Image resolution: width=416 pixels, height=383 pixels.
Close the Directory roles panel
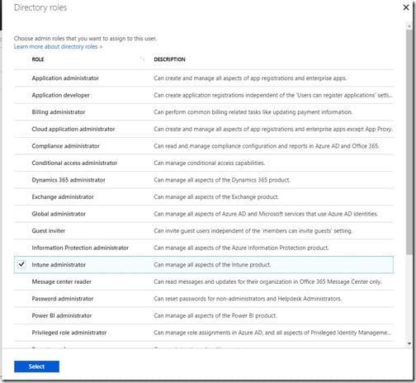click(x=406, y=7)
